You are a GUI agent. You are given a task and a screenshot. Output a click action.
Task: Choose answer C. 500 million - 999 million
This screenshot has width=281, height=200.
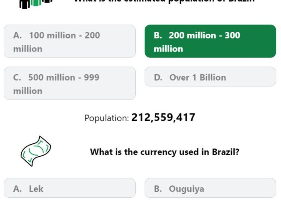coord(70,83)
